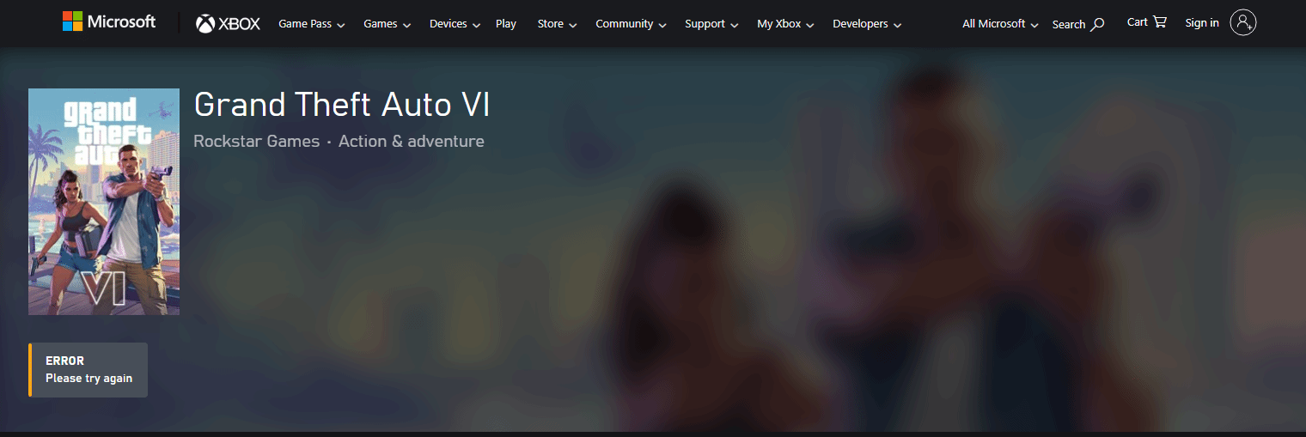This screenshot has height=437, width=1306.
Task: Click the Rockstar Games publisher link
Action: pyautogui.click(x=256, y=141)
